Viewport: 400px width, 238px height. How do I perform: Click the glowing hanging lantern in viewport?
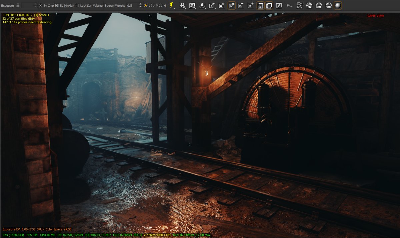pos(207,72)
